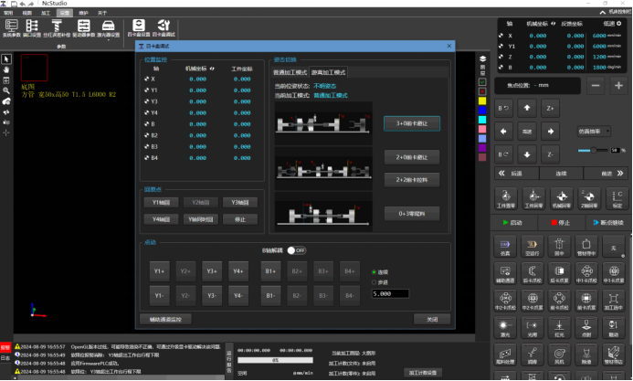Open 丝杠误差补偿 screw compensation icon
The width and height of the screenshot is (633, 381).
click(x=57, y=28)
